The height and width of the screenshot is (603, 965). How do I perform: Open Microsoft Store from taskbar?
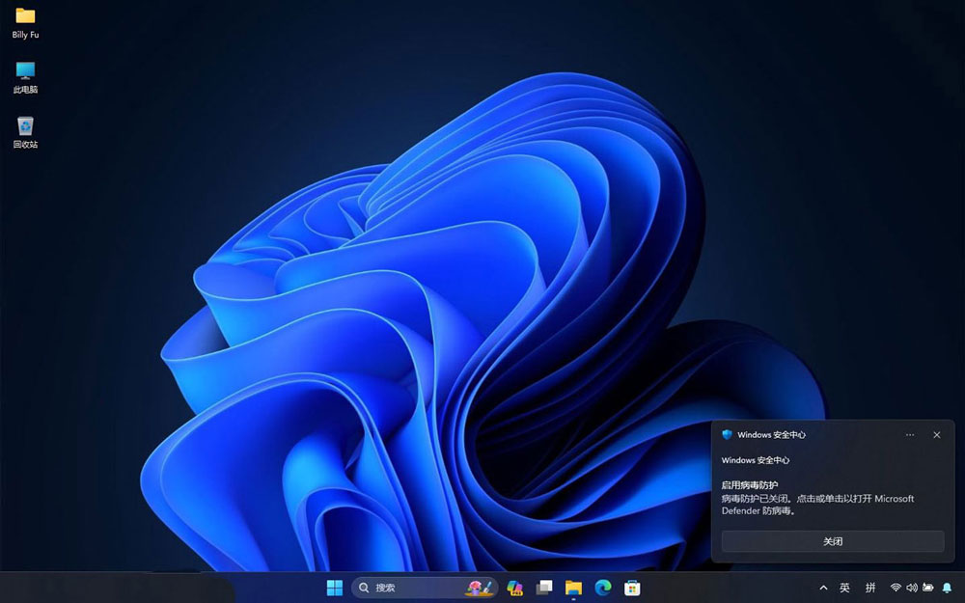(x=632, y=588)
